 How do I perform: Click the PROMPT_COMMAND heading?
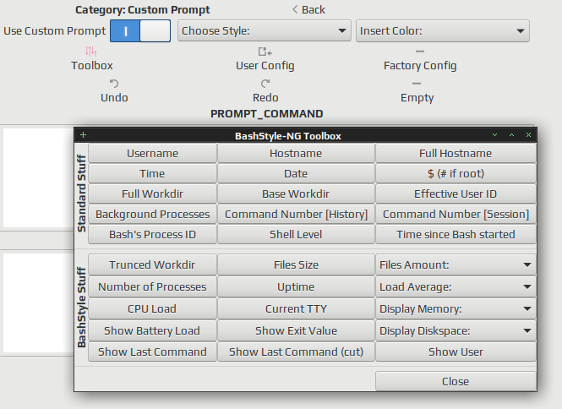267,113
